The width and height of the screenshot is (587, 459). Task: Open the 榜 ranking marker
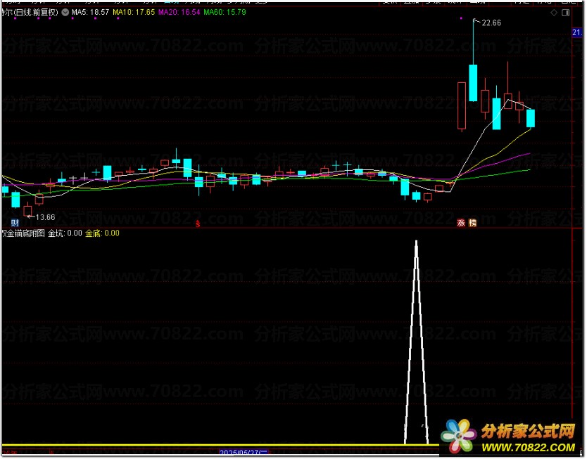pyautogui.click(x=473, y=223)
